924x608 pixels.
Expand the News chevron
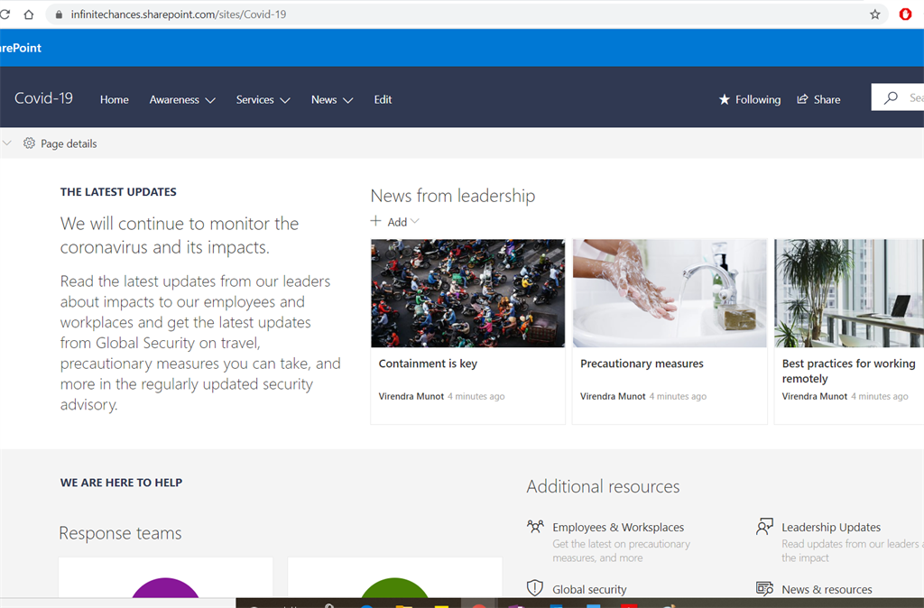(348, 100)
